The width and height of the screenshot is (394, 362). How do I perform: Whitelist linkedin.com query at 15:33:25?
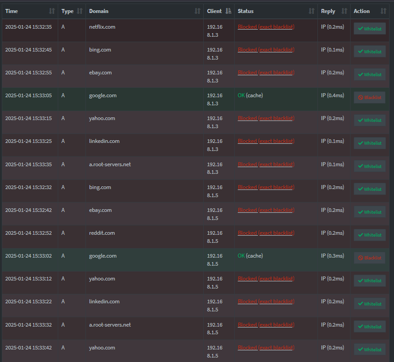point(370,143)
